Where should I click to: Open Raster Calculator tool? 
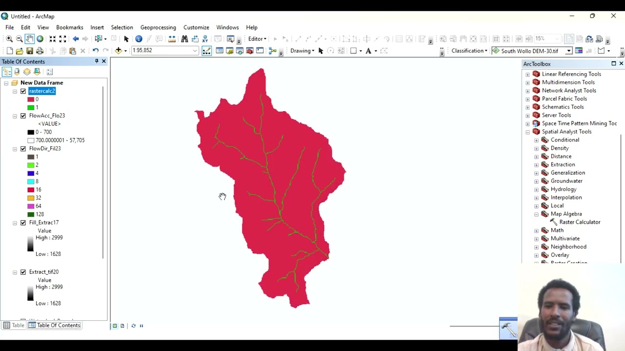(x=580, y=222)
